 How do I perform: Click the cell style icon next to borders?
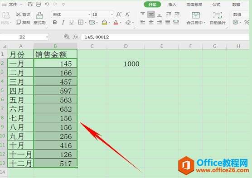click(x=92, y=22)
